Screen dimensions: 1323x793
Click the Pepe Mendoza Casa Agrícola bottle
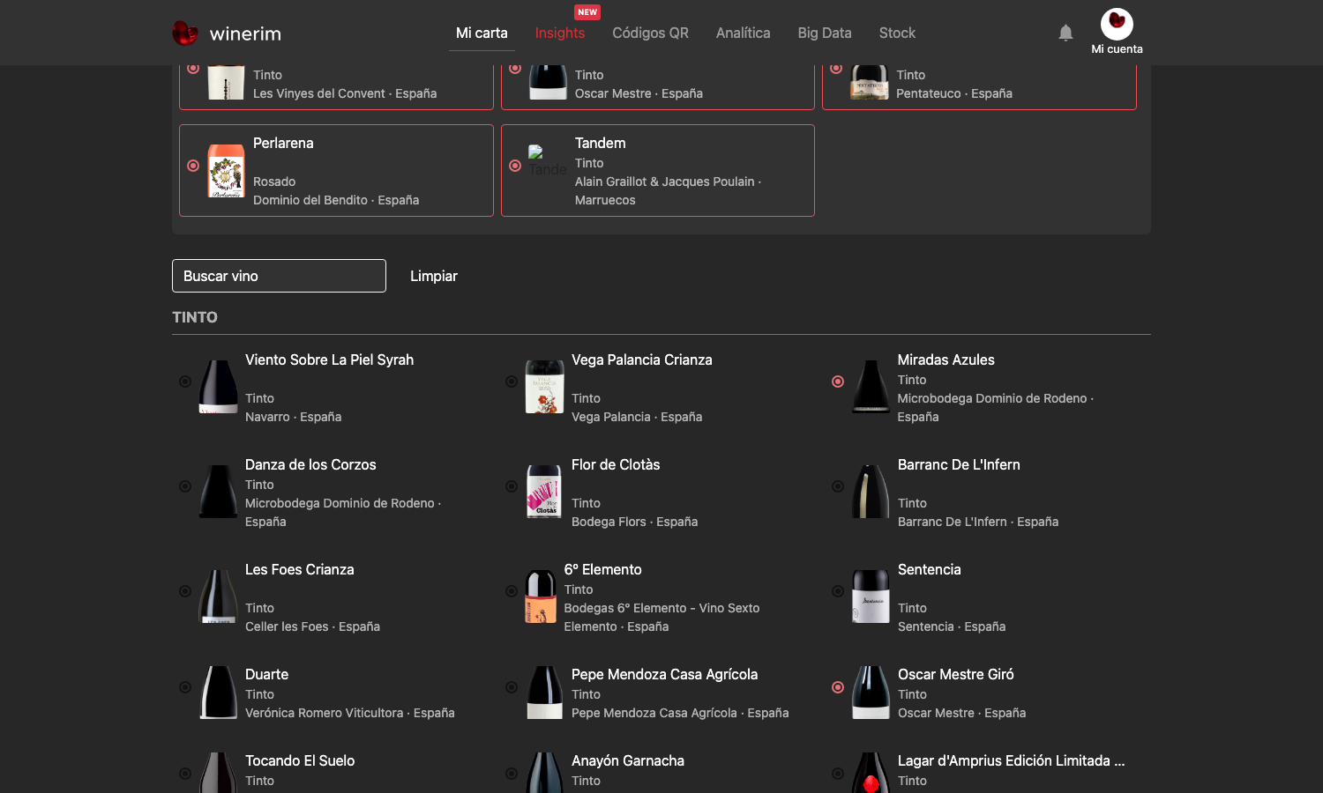(544, 693)
